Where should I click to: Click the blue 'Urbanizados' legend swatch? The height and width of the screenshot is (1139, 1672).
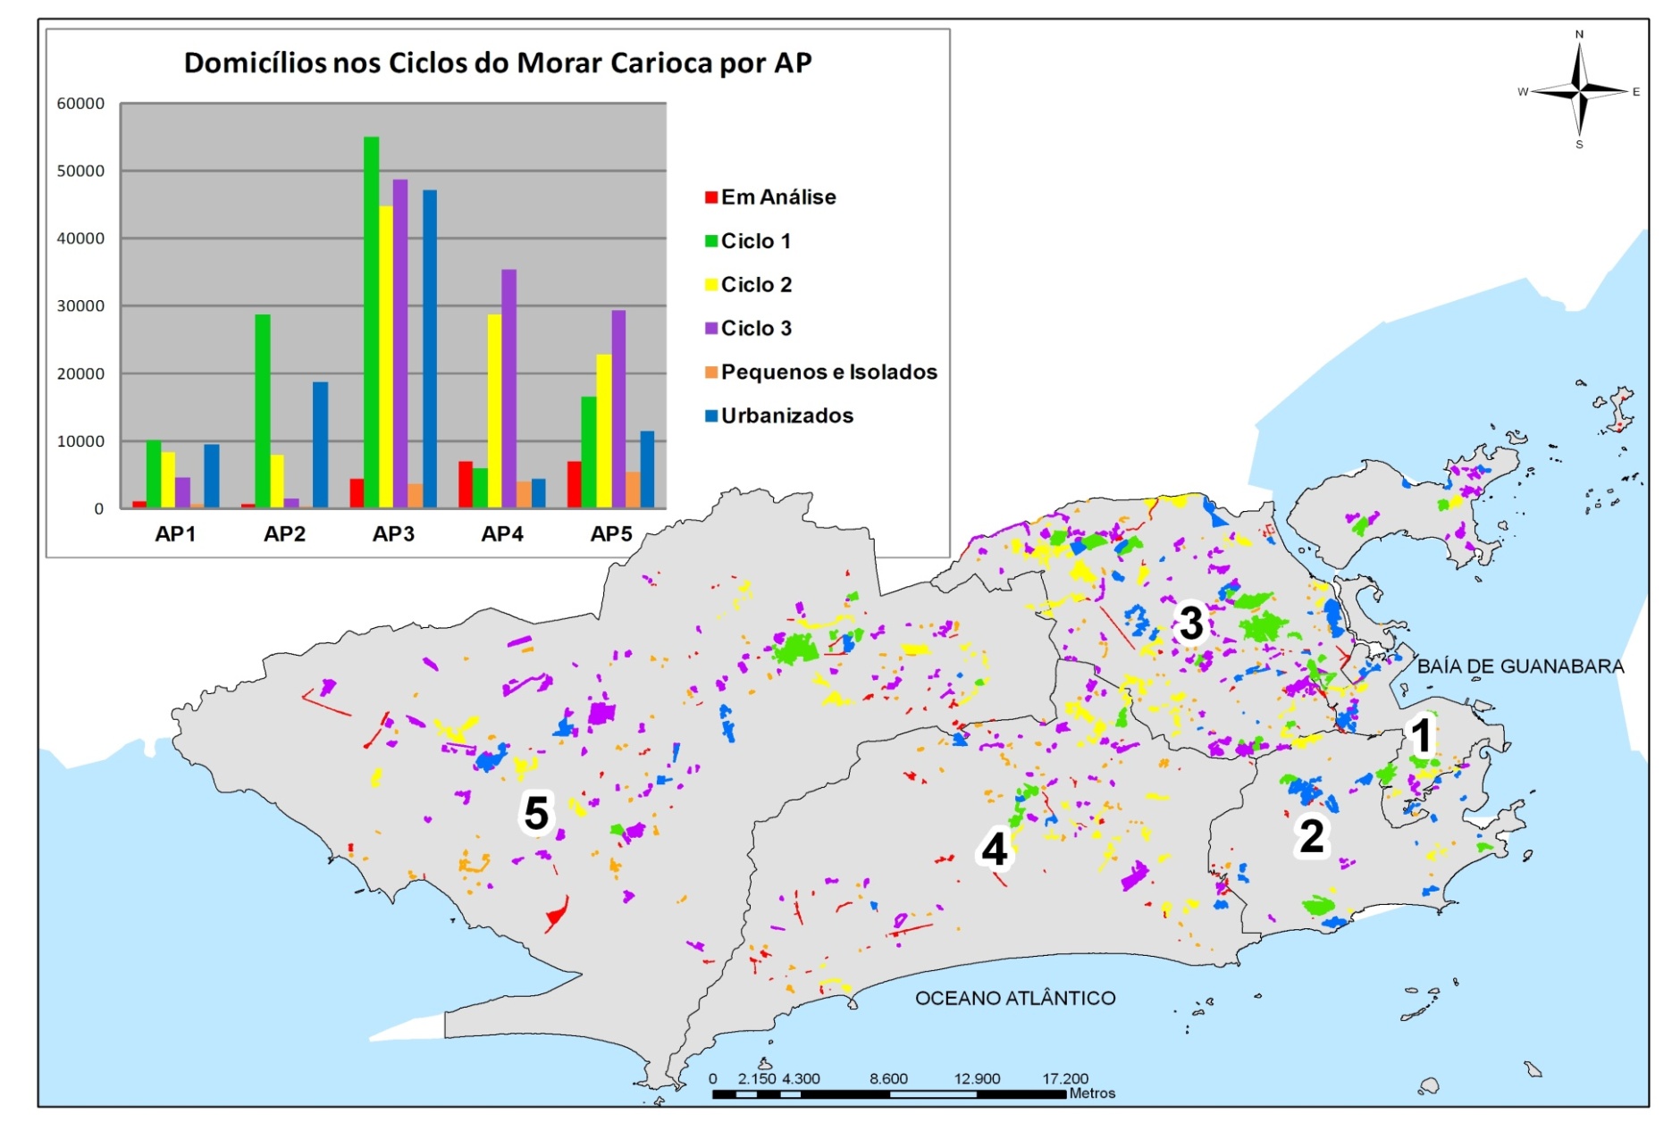point(711,416)
